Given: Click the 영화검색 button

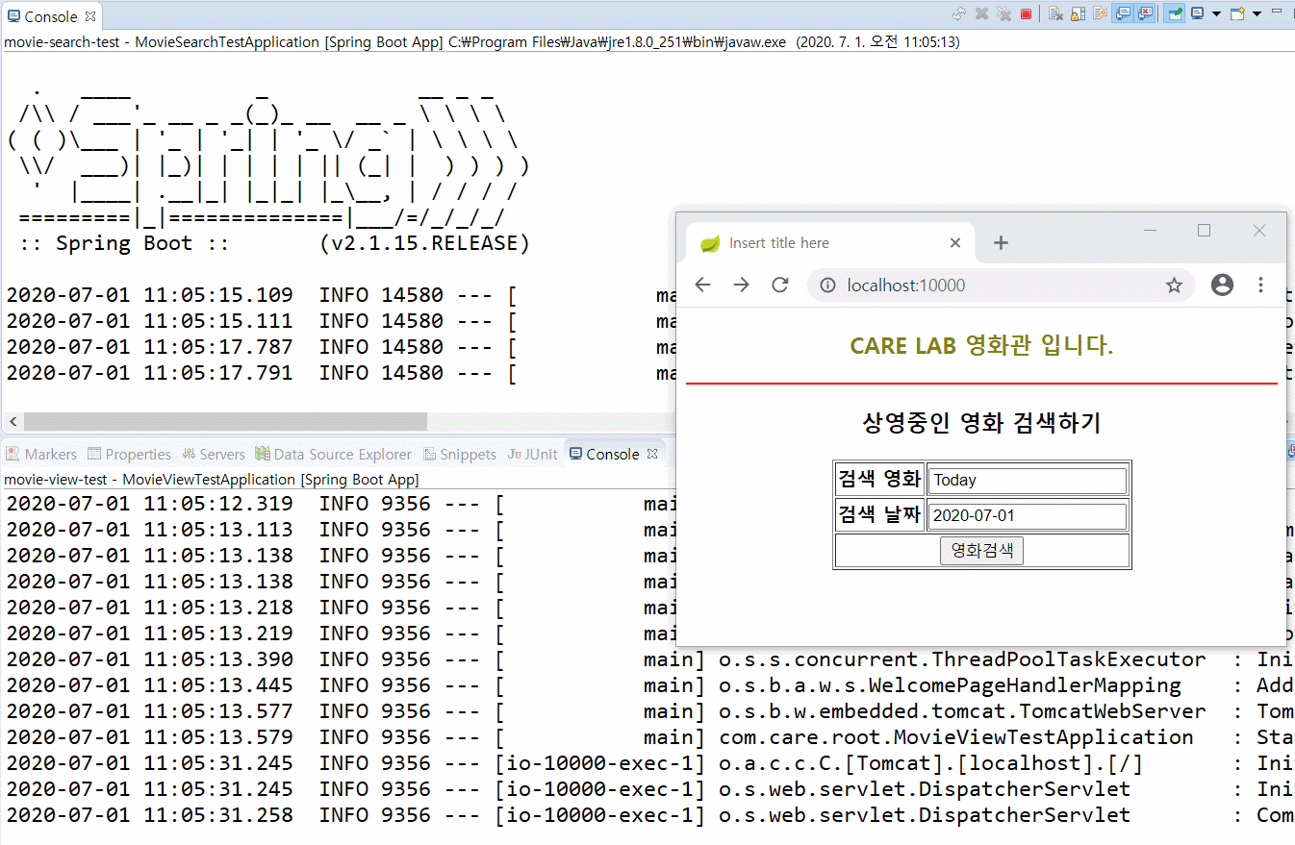Looking at the screenshot, I should pos(981,550).
